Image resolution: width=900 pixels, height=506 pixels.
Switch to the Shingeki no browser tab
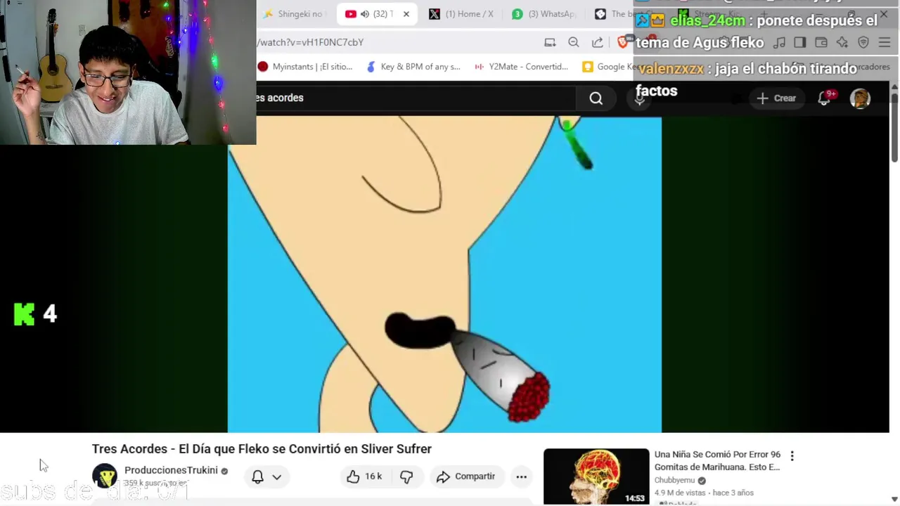(x=293, y=14)
